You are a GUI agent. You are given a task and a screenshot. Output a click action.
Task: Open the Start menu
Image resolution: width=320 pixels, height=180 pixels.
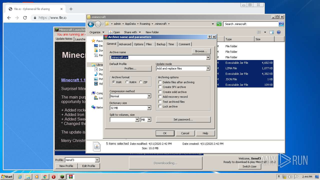pos(7,177)
